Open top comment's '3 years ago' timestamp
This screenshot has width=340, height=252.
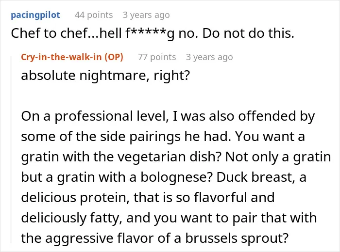(x=146, y=15)
